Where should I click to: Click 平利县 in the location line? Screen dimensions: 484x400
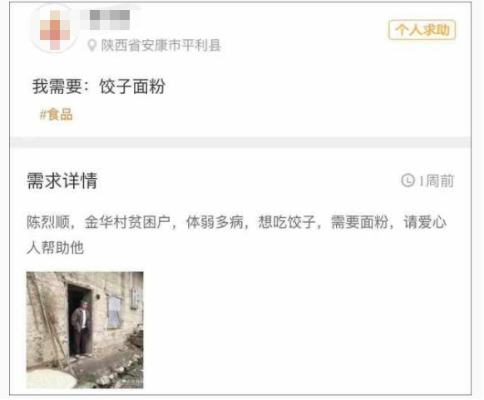click(x=201, y=46)
